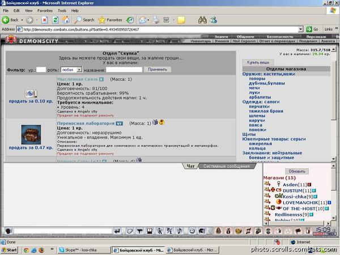This screenshot has height=255, width=340.
Task: Open the Щиты shop department
Action: 249,134
